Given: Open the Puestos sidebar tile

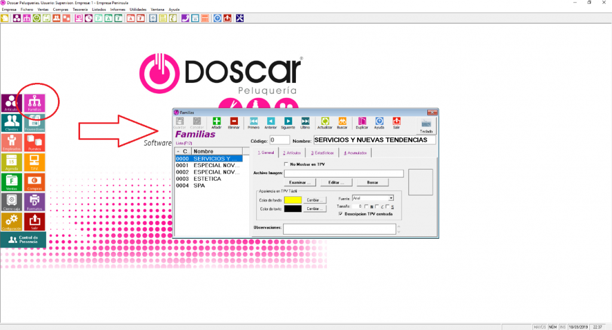Looking at the screenshot, I should (34, 143).
